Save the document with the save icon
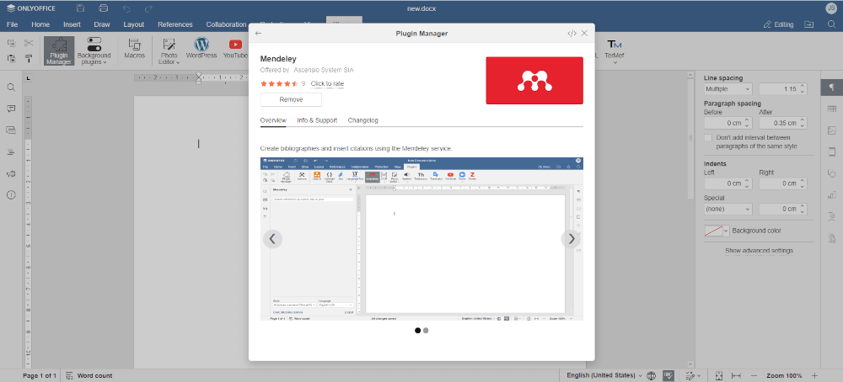 80,8
